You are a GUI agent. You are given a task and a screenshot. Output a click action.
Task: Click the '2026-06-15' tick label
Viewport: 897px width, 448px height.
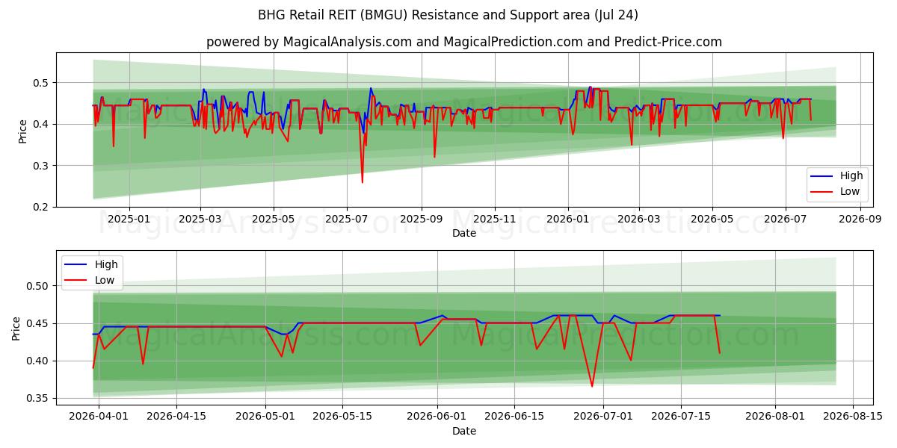pos(515,417)
